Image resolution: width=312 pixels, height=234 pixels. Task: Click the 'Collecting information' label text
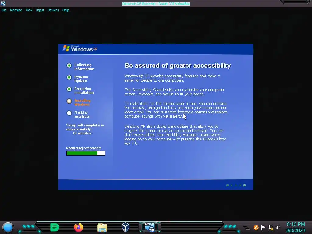click(84, 67)
